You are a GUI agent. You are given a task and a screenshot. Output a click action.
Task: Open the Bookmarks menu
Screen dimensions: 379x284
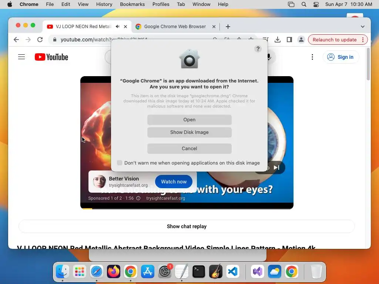[x=132, y=4]
